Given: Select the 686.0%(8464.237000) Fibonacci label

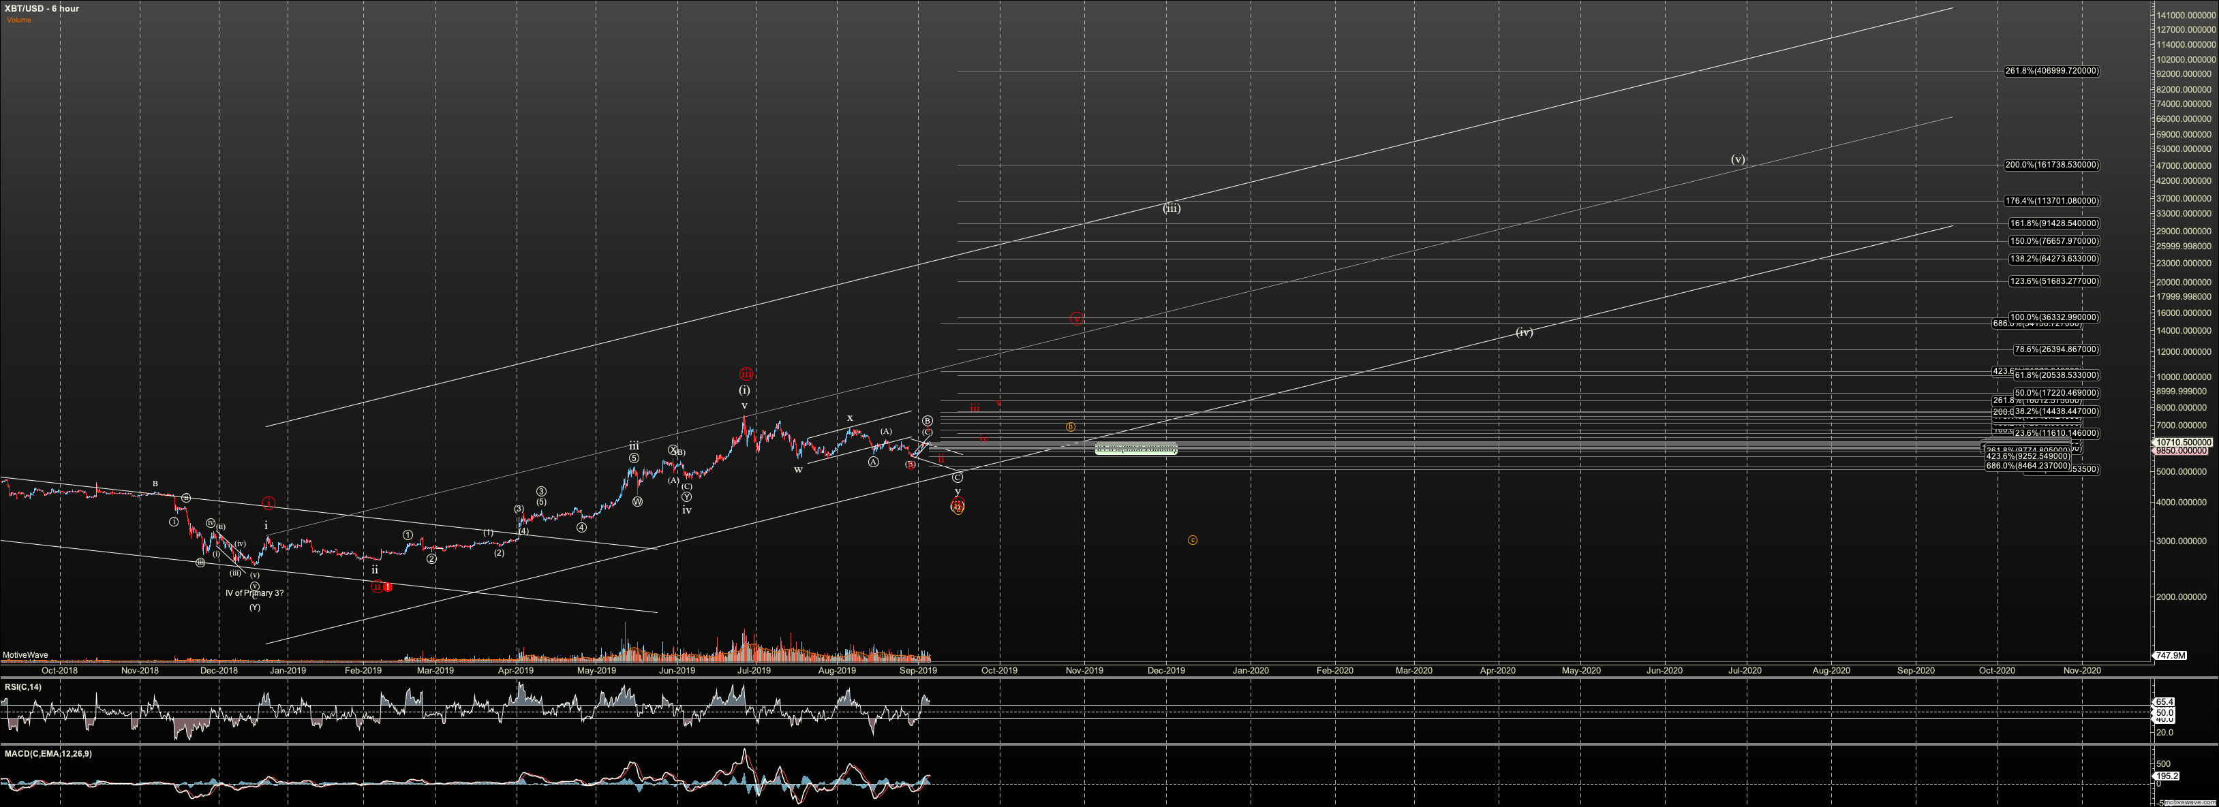Looking at the screenshot, I should [2027, 466].
